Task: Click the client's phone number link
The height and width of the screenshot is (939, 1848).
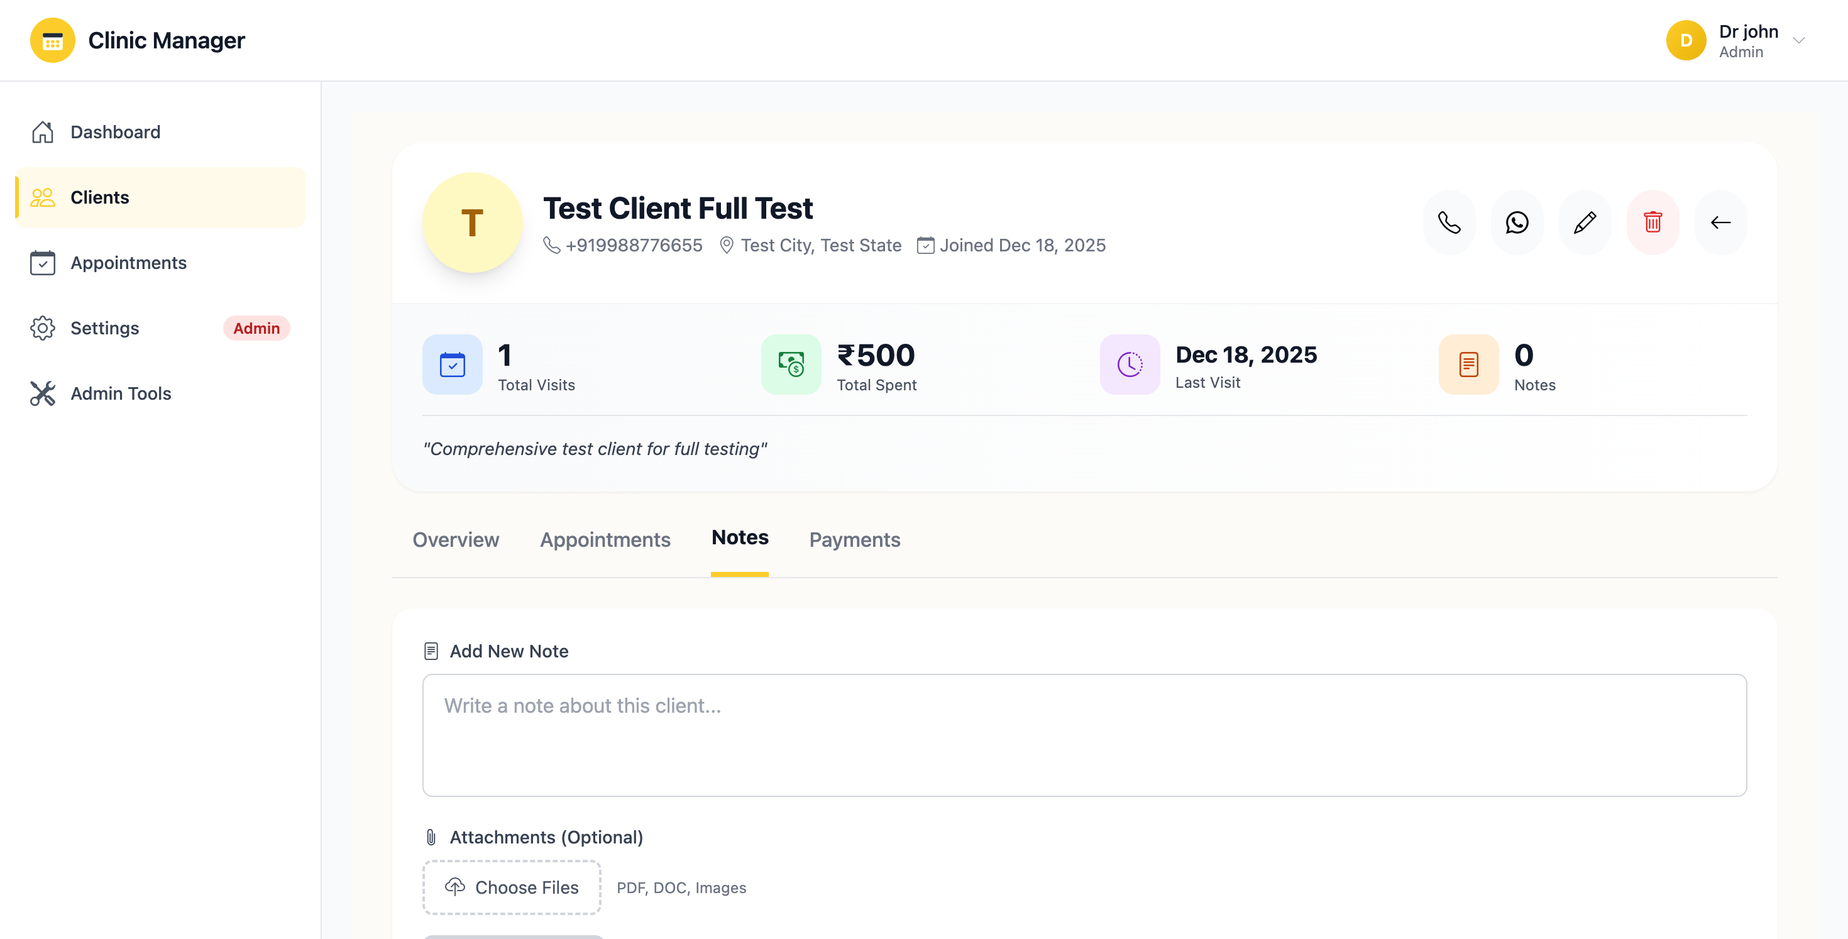Action: click(x=634, y=244)
